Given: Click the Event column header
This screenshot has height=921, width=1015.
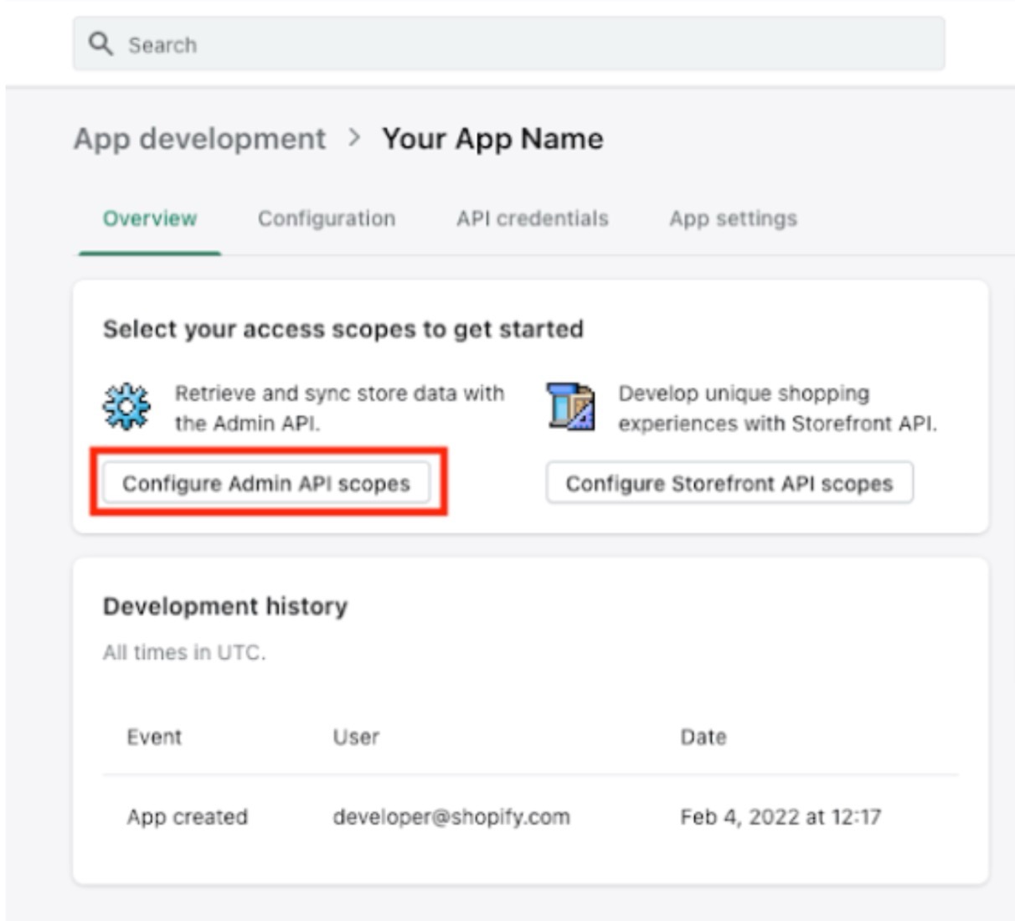Looking at the screenshot, I should point(154,737).
